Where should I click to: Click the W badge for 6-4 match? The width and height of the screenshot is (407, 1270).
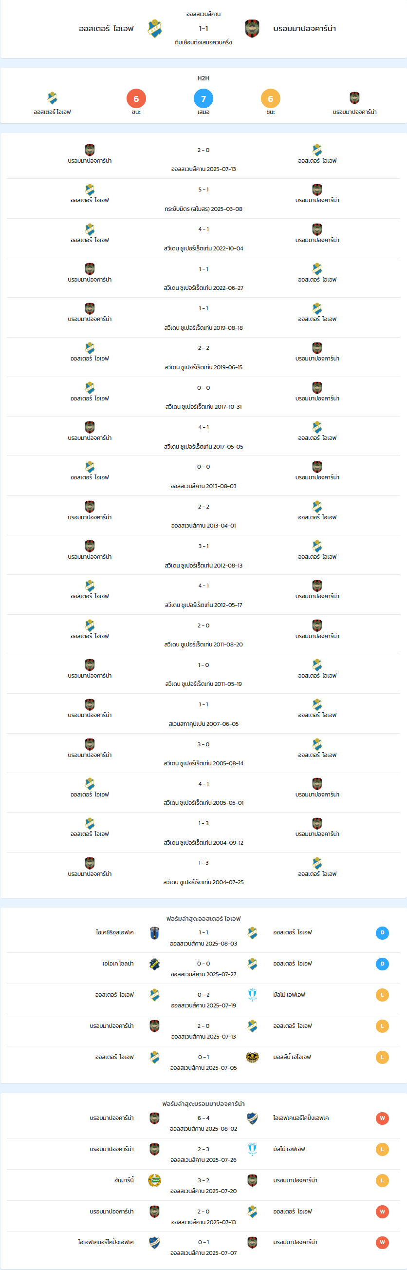click(x=382, y=1118)
